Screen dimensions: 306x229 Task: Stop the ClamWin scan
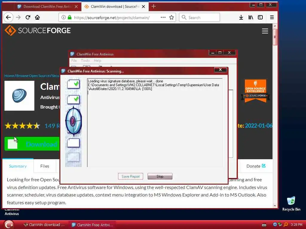[x=160, y=177]
